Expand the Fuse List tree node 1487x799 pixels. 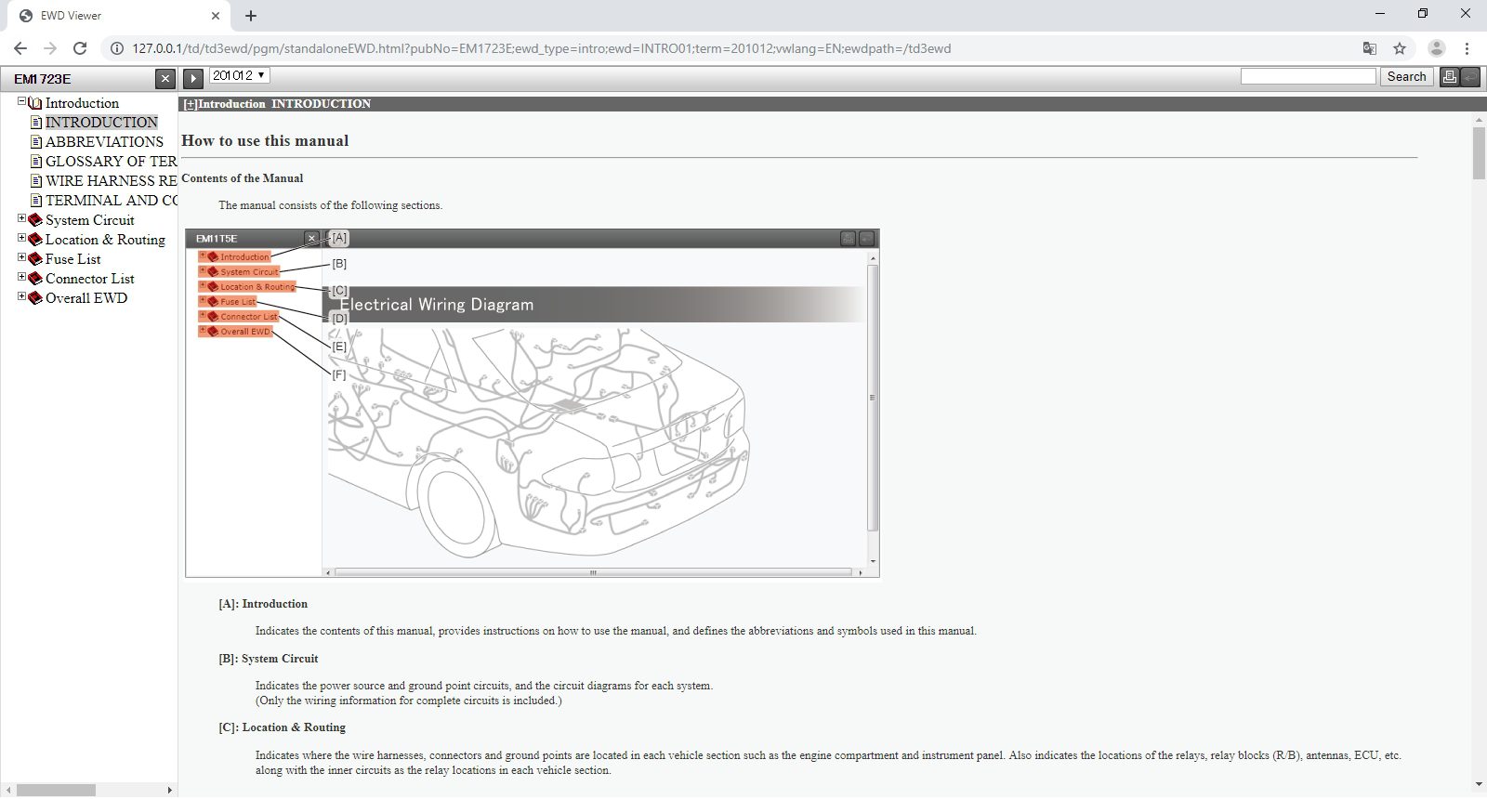pyautogui.click(x=21, y=258)
